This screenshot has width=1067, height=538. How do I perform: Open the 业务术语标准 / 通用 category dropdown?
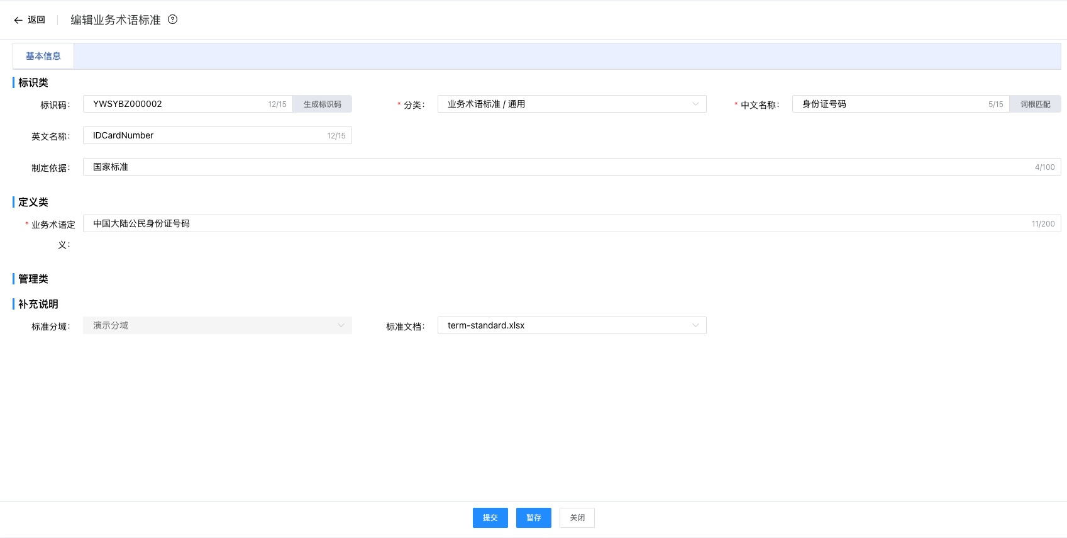pyautogui.click(x=566, y=104)
